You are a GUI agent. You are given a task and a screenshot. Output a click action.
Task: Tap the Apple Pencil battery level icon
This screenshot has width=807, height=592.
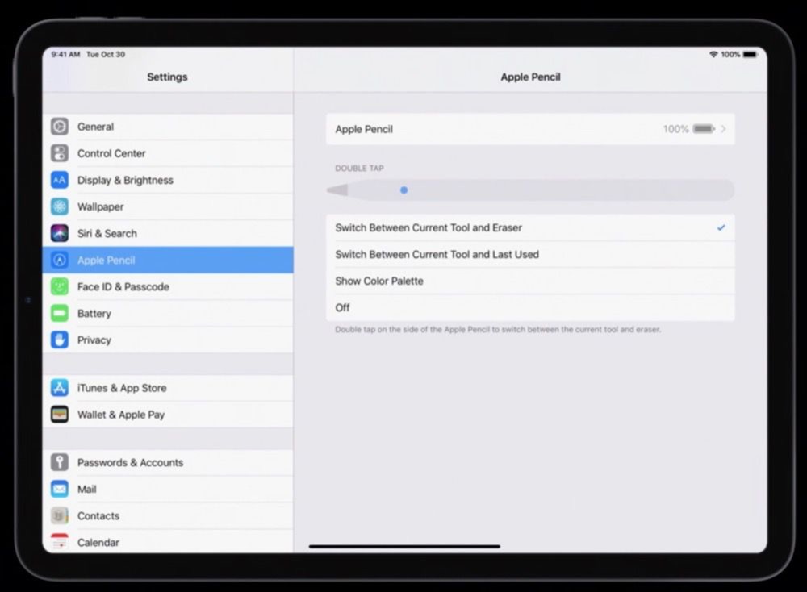704,129
